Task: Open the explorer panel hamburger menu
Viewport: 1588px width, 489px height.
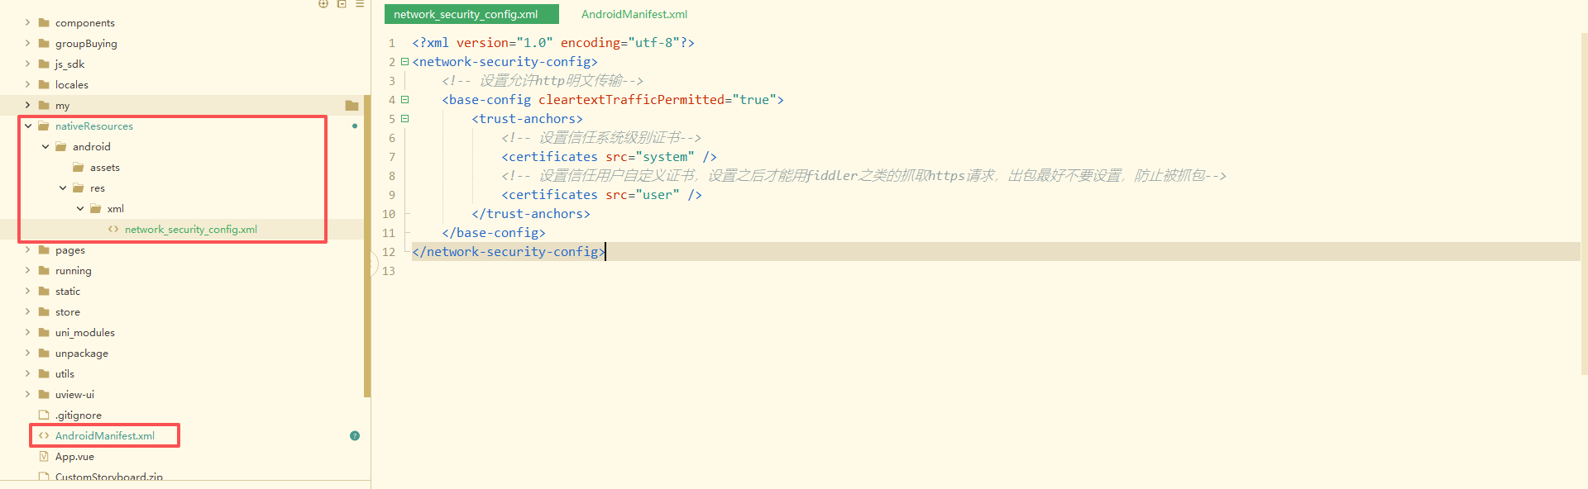Action: coord(360,4)
